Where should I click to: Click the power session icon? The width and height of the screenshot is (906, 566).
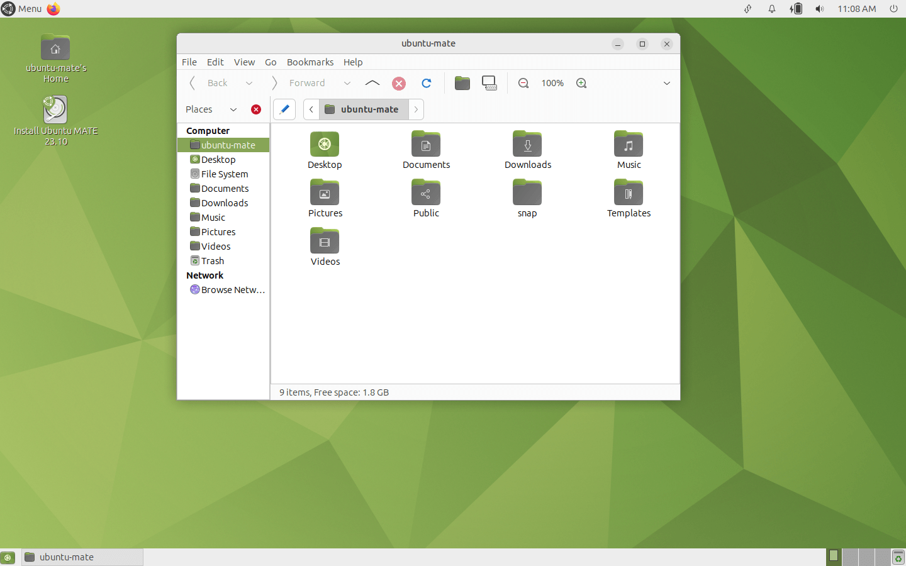point(893,9)
